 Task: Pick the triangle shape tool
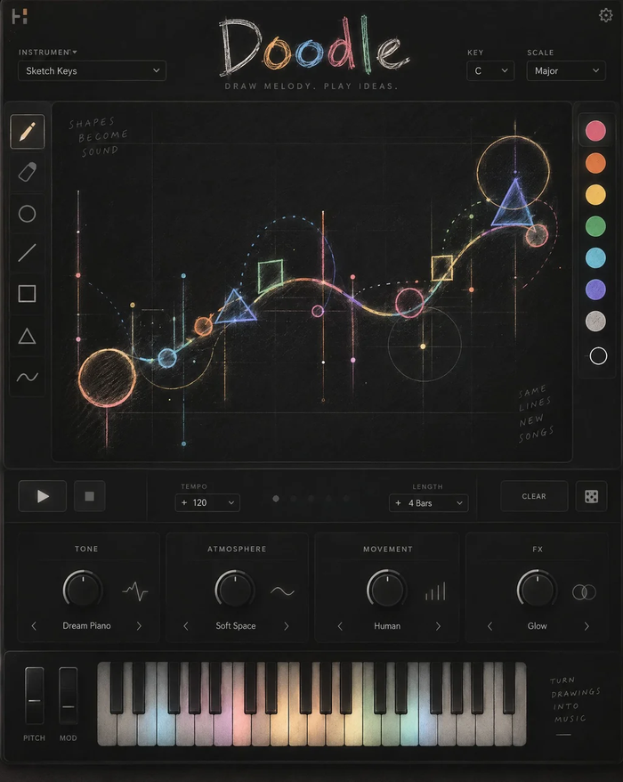28,336
